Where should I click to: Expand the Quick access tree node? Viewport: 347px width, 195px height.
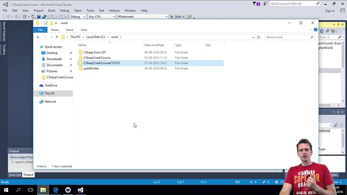(37, 47)
